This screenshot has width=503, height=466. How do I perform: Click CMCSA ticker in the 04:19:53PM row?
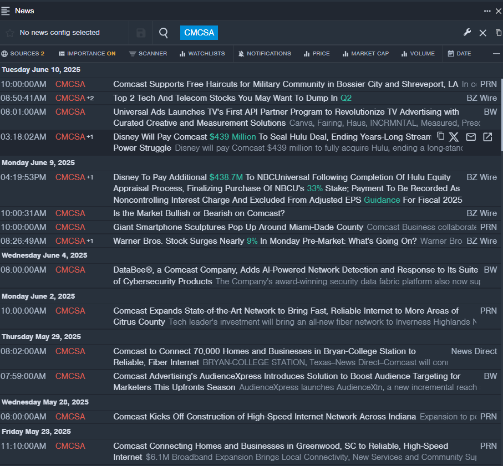click(x=70, y=177)
